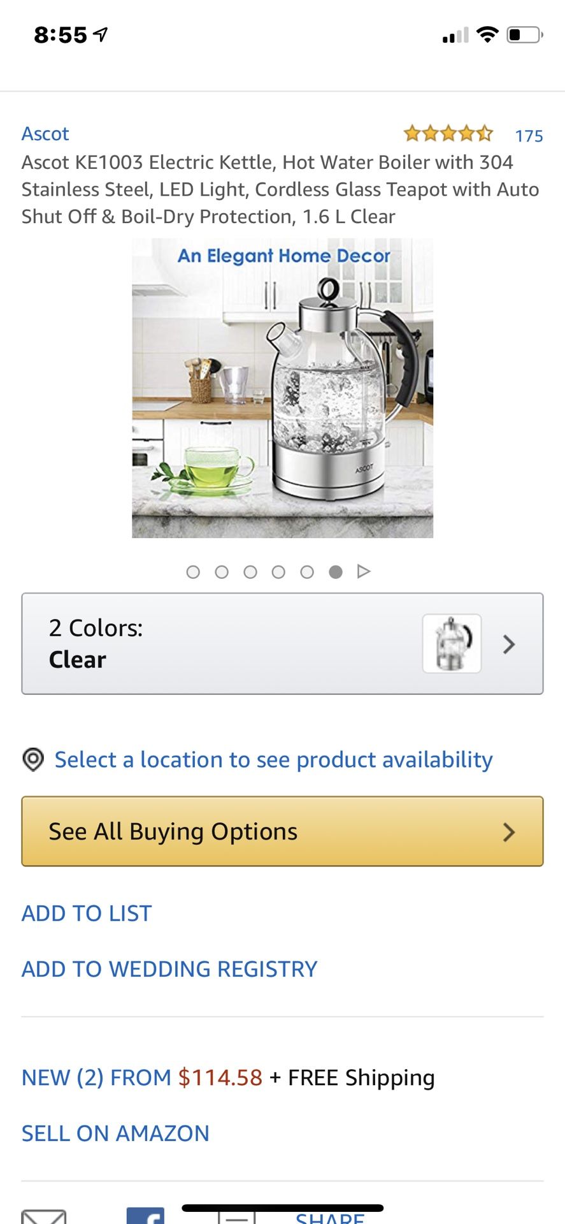Image resolution: width=565 pixels, height=1224 pixels.
Task: Tap the star rating icons
Action: coord(448,134)
